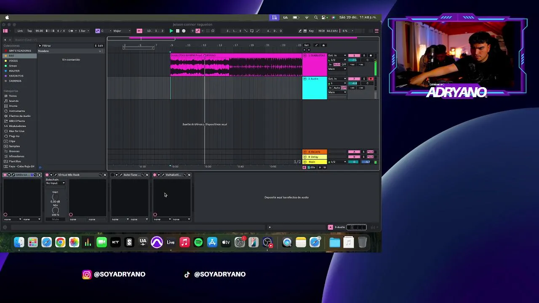Open the Major scale dropdown
539x303 pixels.
pyautogui.click(x=121, y=31)
